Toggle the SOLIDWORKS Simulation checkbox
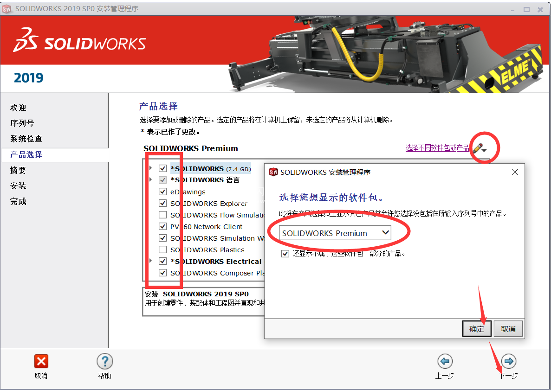This screenshot has height=390, width=551. pos(162,238)
